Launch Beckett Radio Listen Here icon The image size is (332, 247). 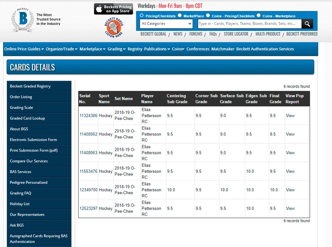114,28
